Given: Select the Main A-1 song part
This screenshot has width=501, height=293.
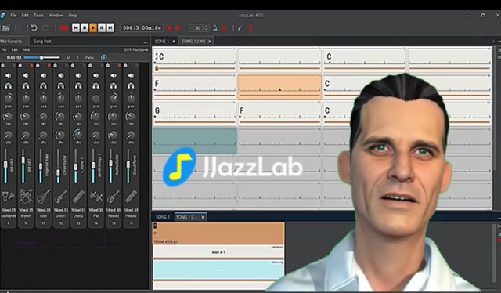Looking at the screenshot, I should coord(218,252).
